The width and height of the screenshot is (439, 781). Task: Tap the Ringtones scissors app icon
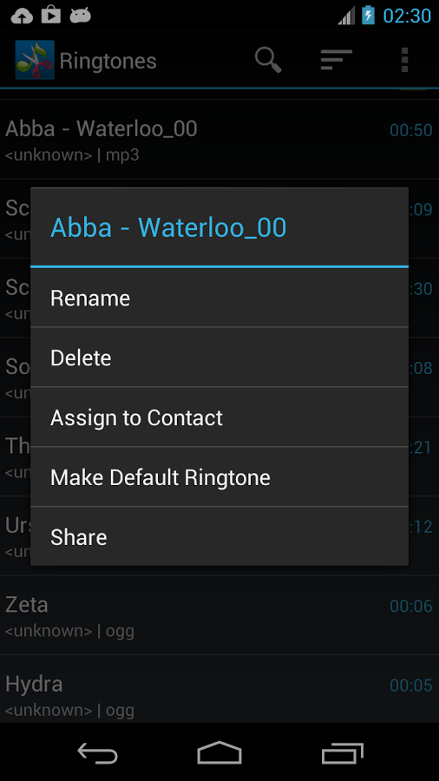tap(35, 60)
